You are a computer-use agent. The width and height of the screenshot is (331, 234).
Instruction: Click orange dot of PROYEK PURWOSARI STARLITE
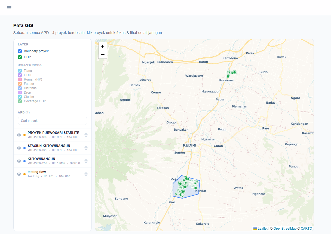tap(24, 135)
